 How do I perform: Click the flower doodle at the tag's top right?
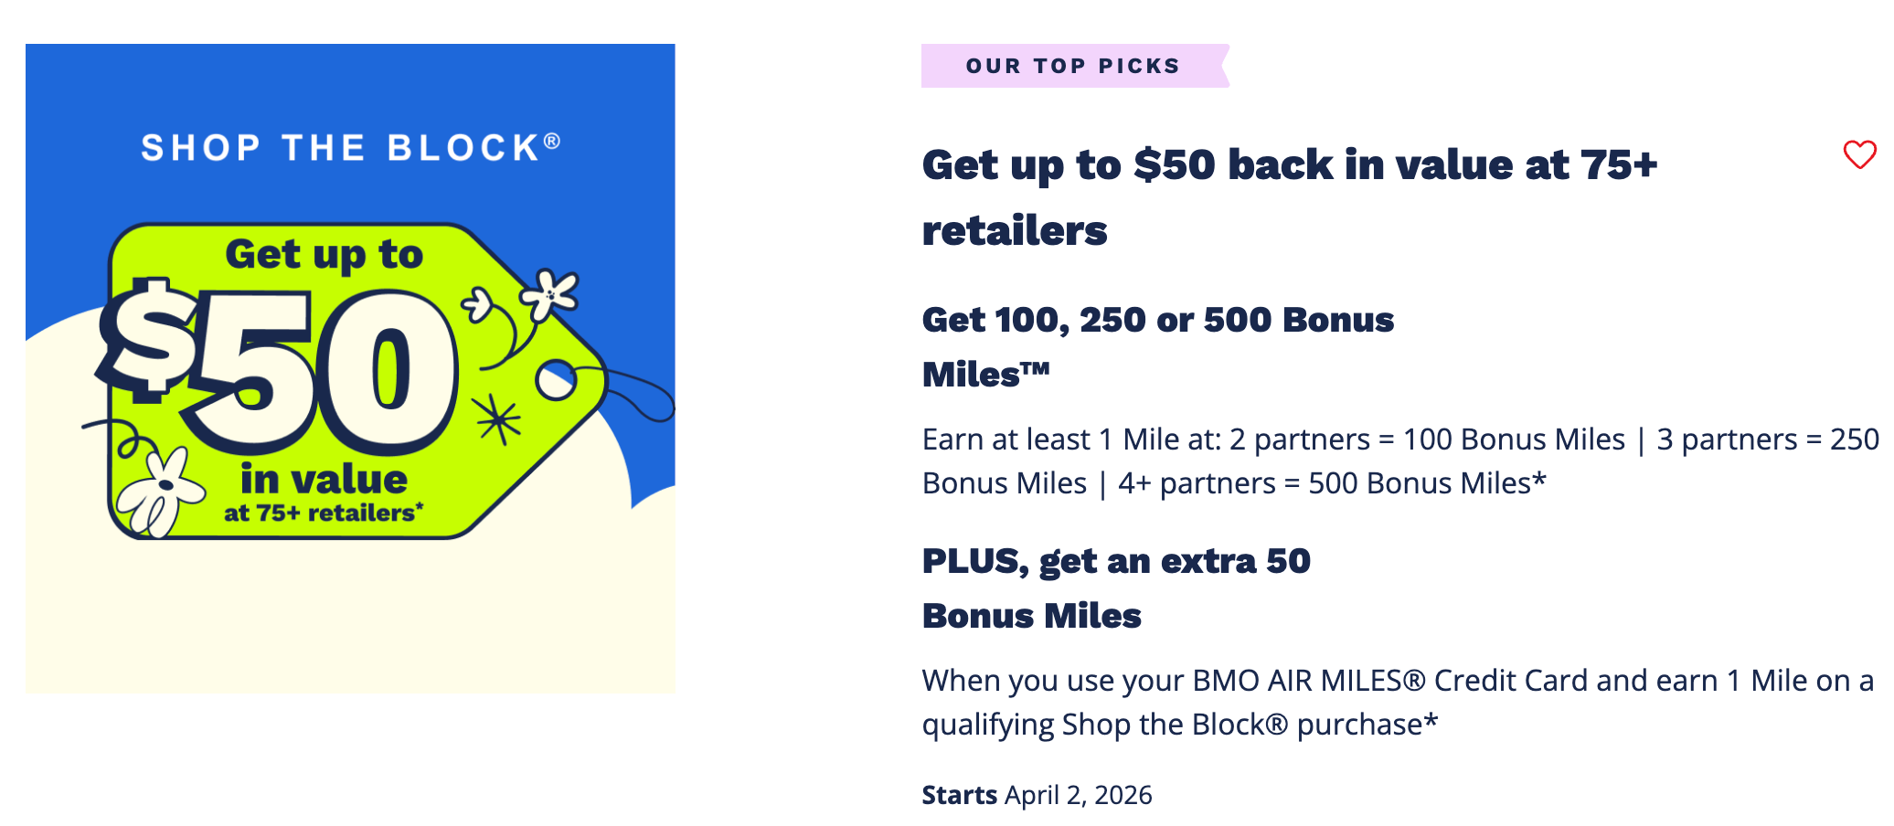tap(550, 293)
